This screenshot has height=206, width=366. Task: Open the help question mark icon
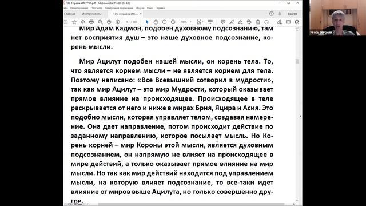(272, 14)
